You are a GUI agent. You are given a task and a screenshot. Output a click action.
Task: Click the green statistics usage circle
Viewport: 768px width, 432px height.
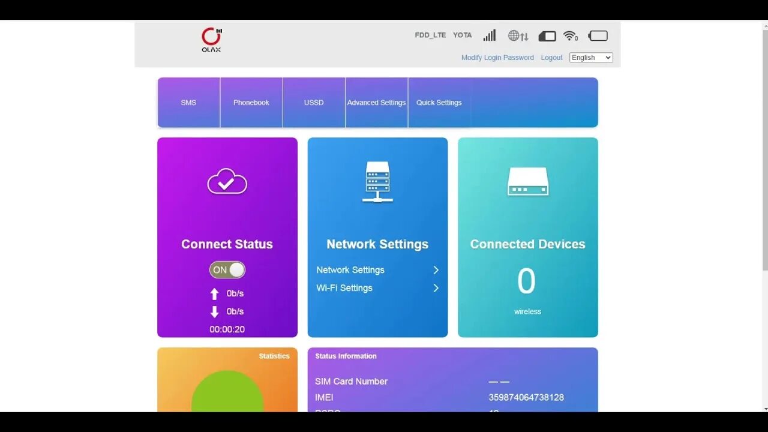tap(227, 391)
